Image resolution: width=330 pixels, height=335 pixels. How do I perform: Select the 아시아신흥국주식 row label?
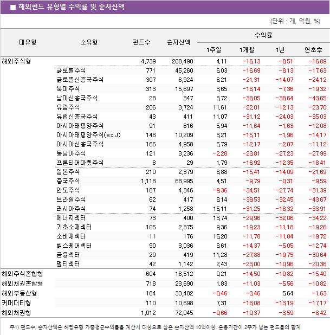[x=80, y=144]
